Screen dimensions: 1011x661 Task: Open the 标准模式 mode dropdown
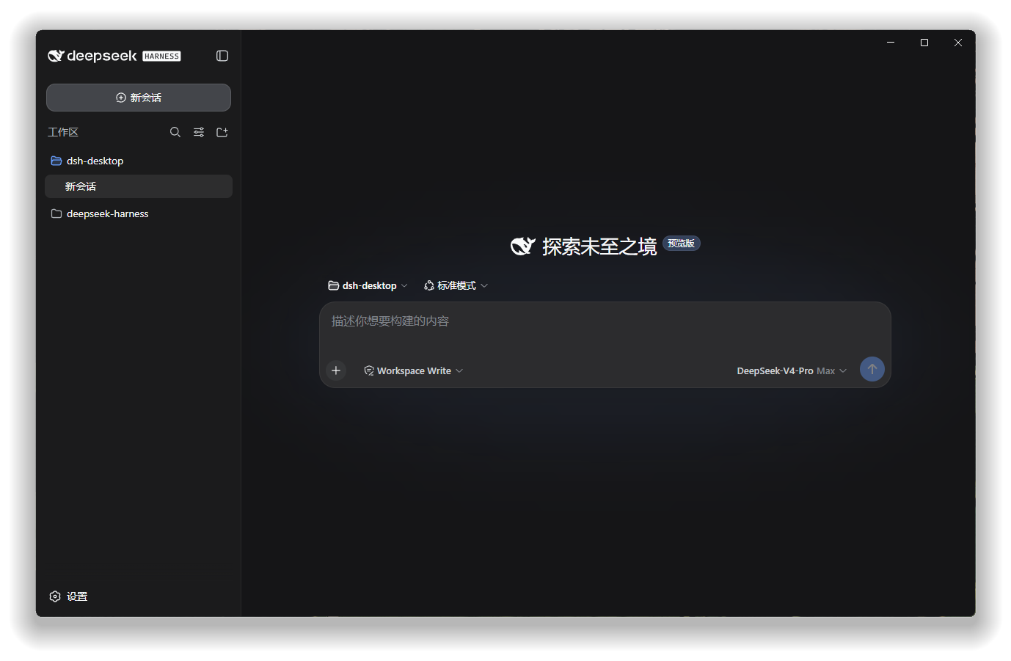click(x=456, y=285)
